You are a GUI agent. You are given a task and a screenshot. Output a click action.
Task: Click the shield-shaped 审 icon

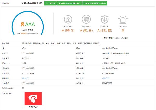(x=104, y=19)
